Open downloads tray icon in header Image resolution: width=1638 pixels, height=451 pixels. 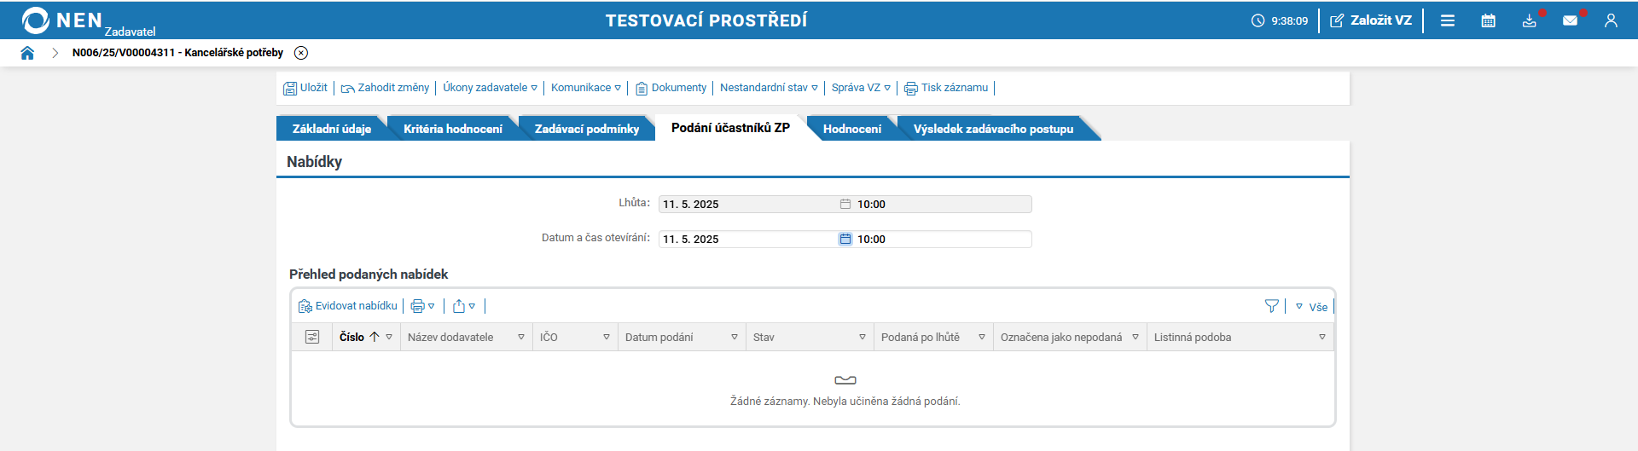pos(1530,20)
